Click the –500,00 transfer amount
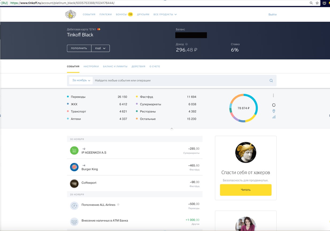Screen dimensions: 330x231 [x=194, y=204]
